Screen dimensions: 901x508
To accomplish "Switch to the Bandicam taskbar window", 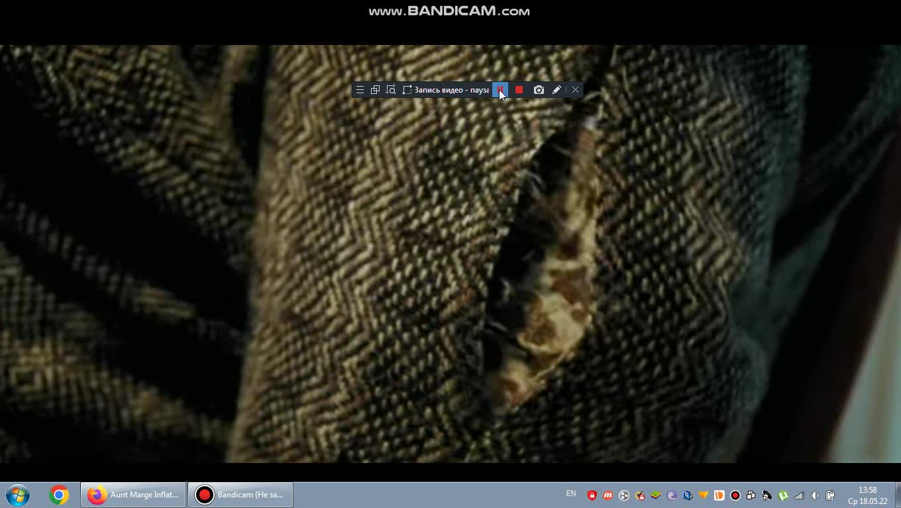I will coord(240,495).
